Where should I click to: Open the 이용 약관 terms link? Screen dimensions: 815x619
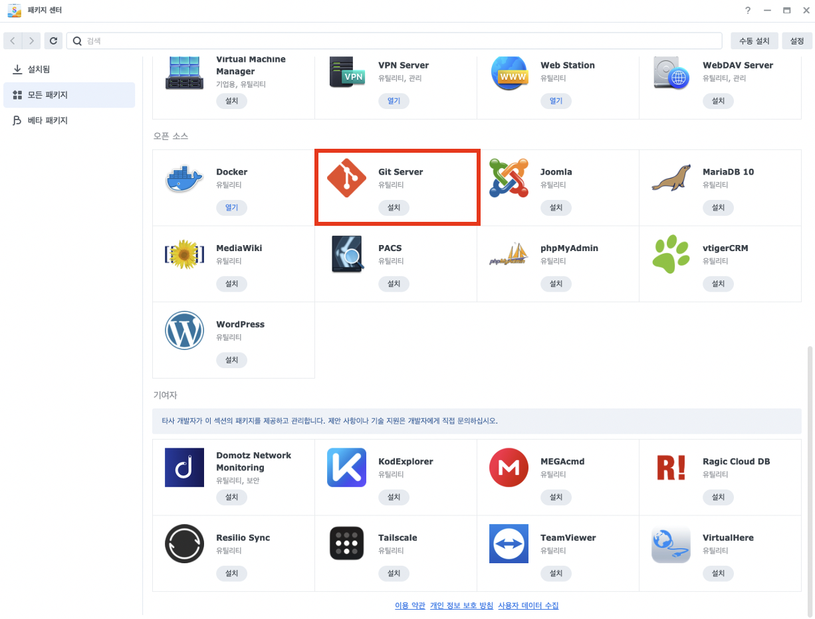click(410, 606)
